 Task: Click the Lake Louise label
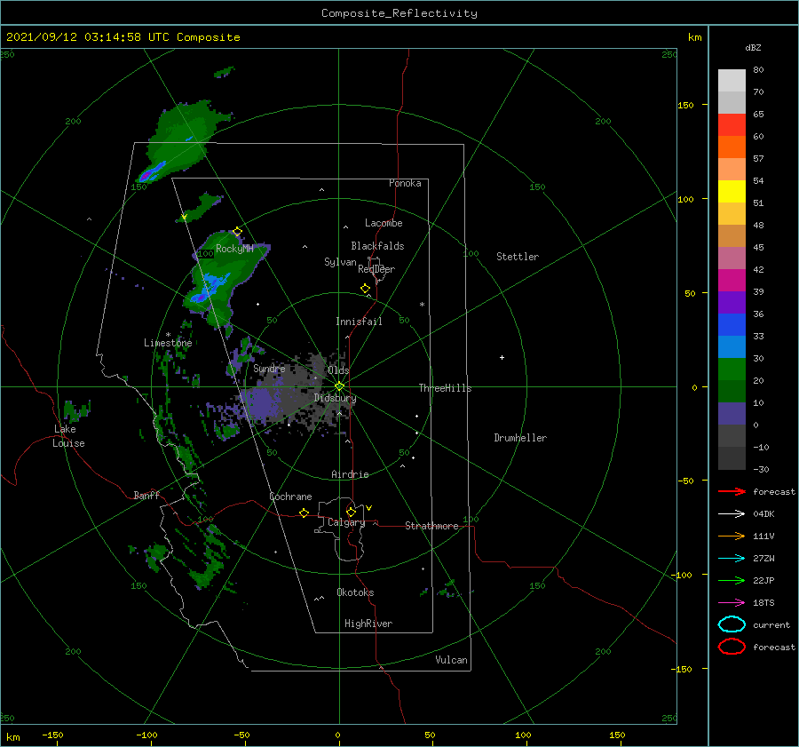pos(68,436)
